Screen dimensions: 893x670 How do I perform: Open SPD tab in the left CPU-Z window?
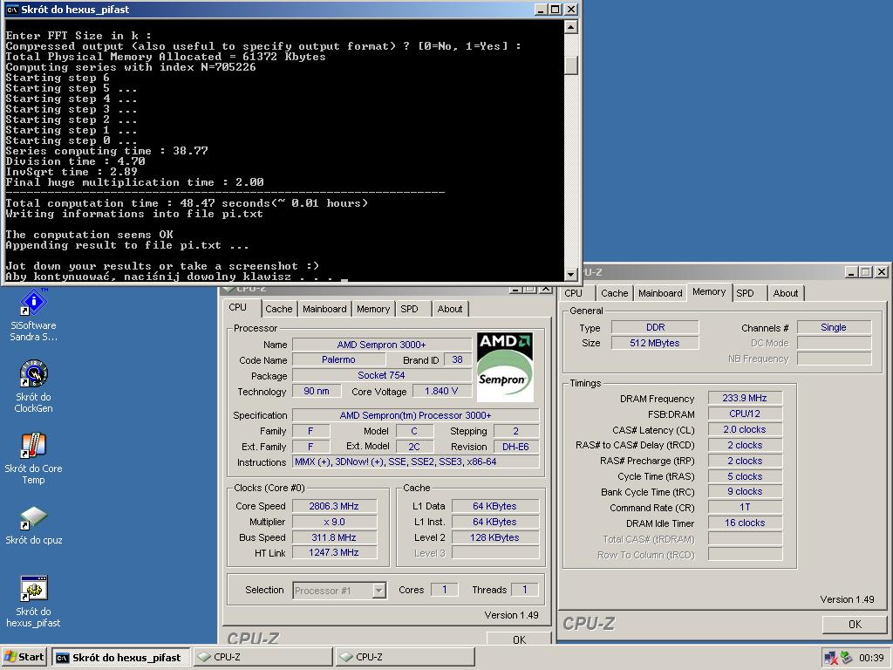tap(409, 309)
